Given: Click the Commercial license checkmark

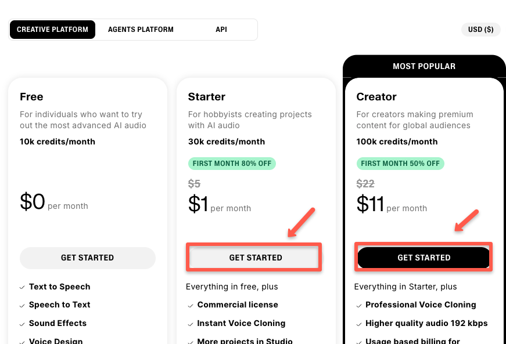Looking at the screenshot, I should pos(190,305).
